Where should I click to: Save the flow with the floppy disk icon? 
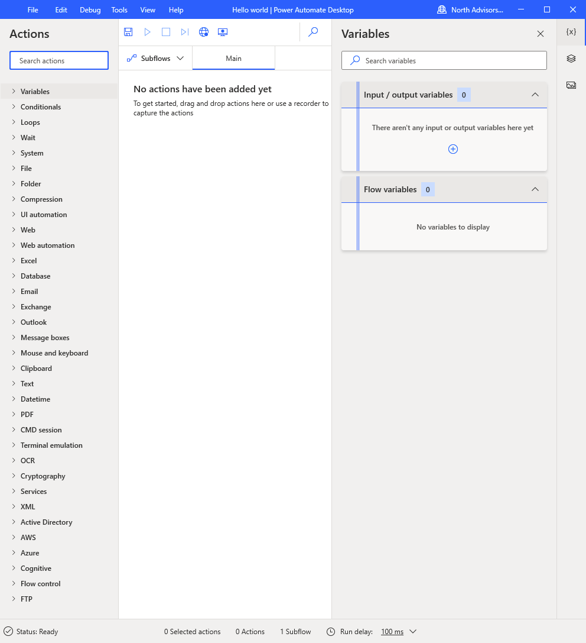(x=128, y=32)
